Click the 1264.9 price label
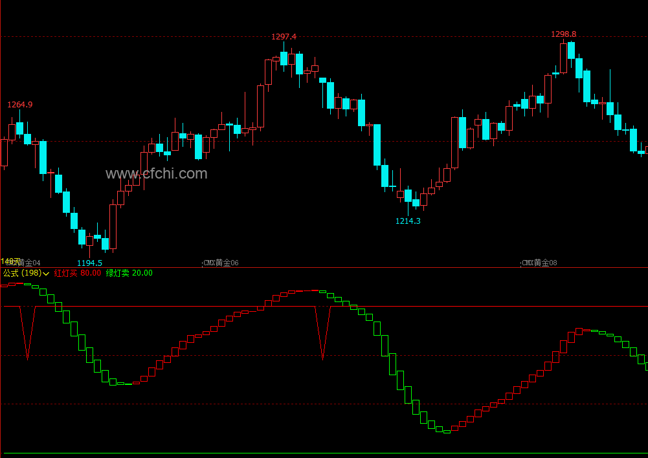Viewport: 648px width, 458px height. [x=20, y=105]
